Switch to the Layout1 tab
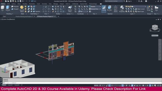162x91 pixels. point(10,85)
